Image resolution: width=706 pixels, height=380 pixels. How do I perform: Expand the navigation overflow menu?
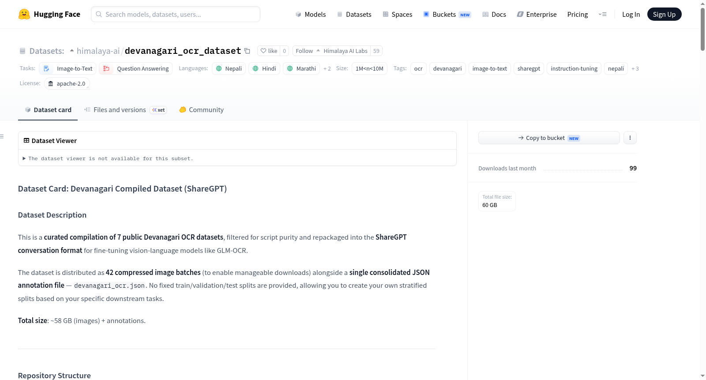point(602,14)
